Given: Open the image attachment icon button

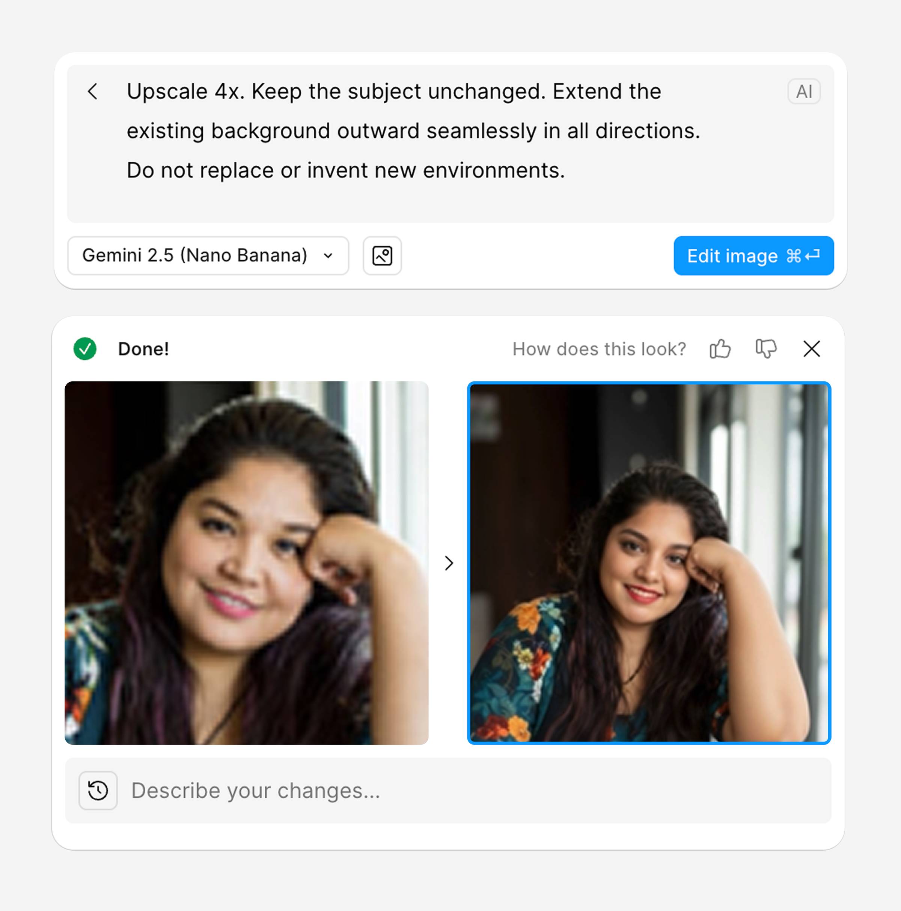Looking at the screenshot, I should click(x=382, y=255).
